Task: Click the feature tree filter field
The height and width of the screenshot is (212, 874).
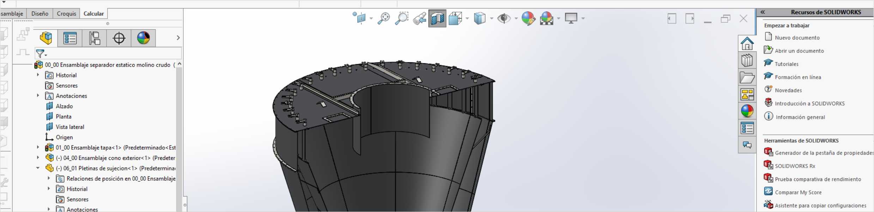Action: [x=113, y=54]
